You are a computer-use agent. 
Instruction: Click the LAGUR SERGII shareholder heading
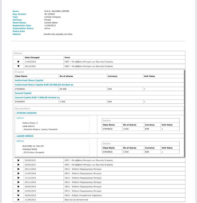tap(25, 136)
